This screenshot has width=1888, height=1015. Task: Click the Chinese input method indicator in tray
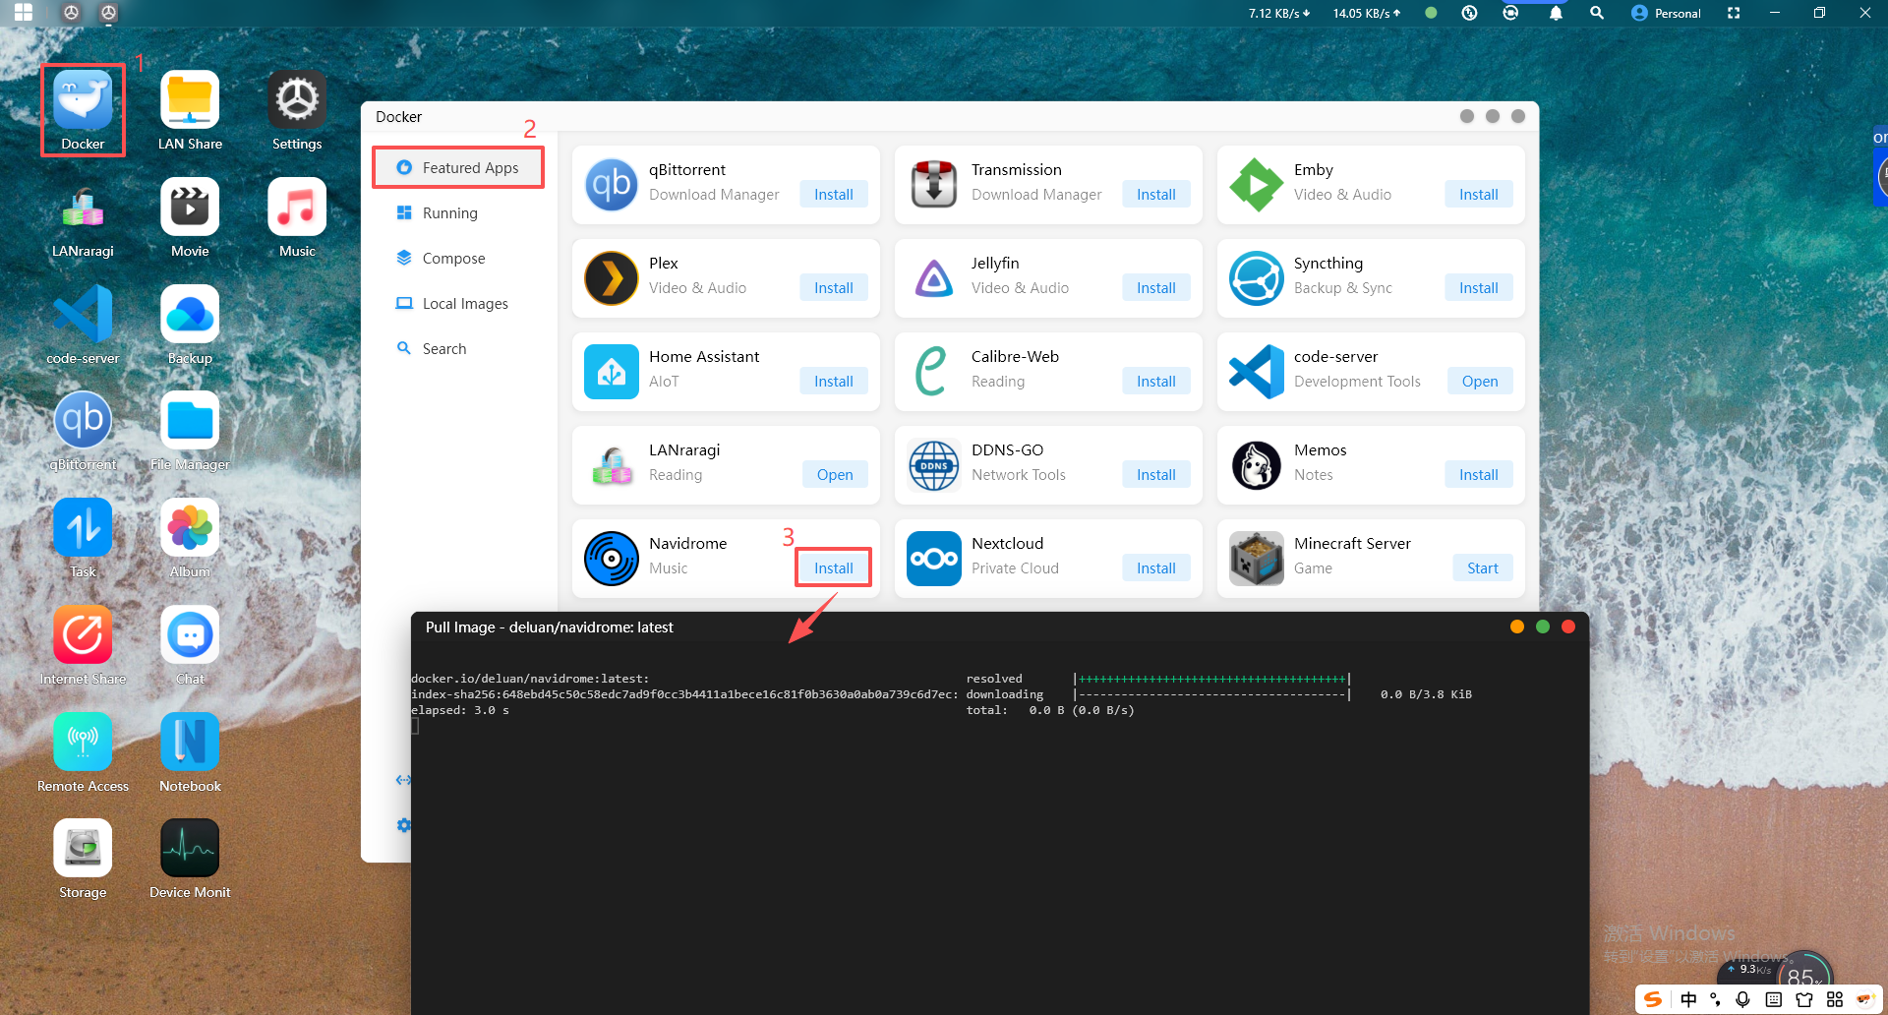point(1688,999)
